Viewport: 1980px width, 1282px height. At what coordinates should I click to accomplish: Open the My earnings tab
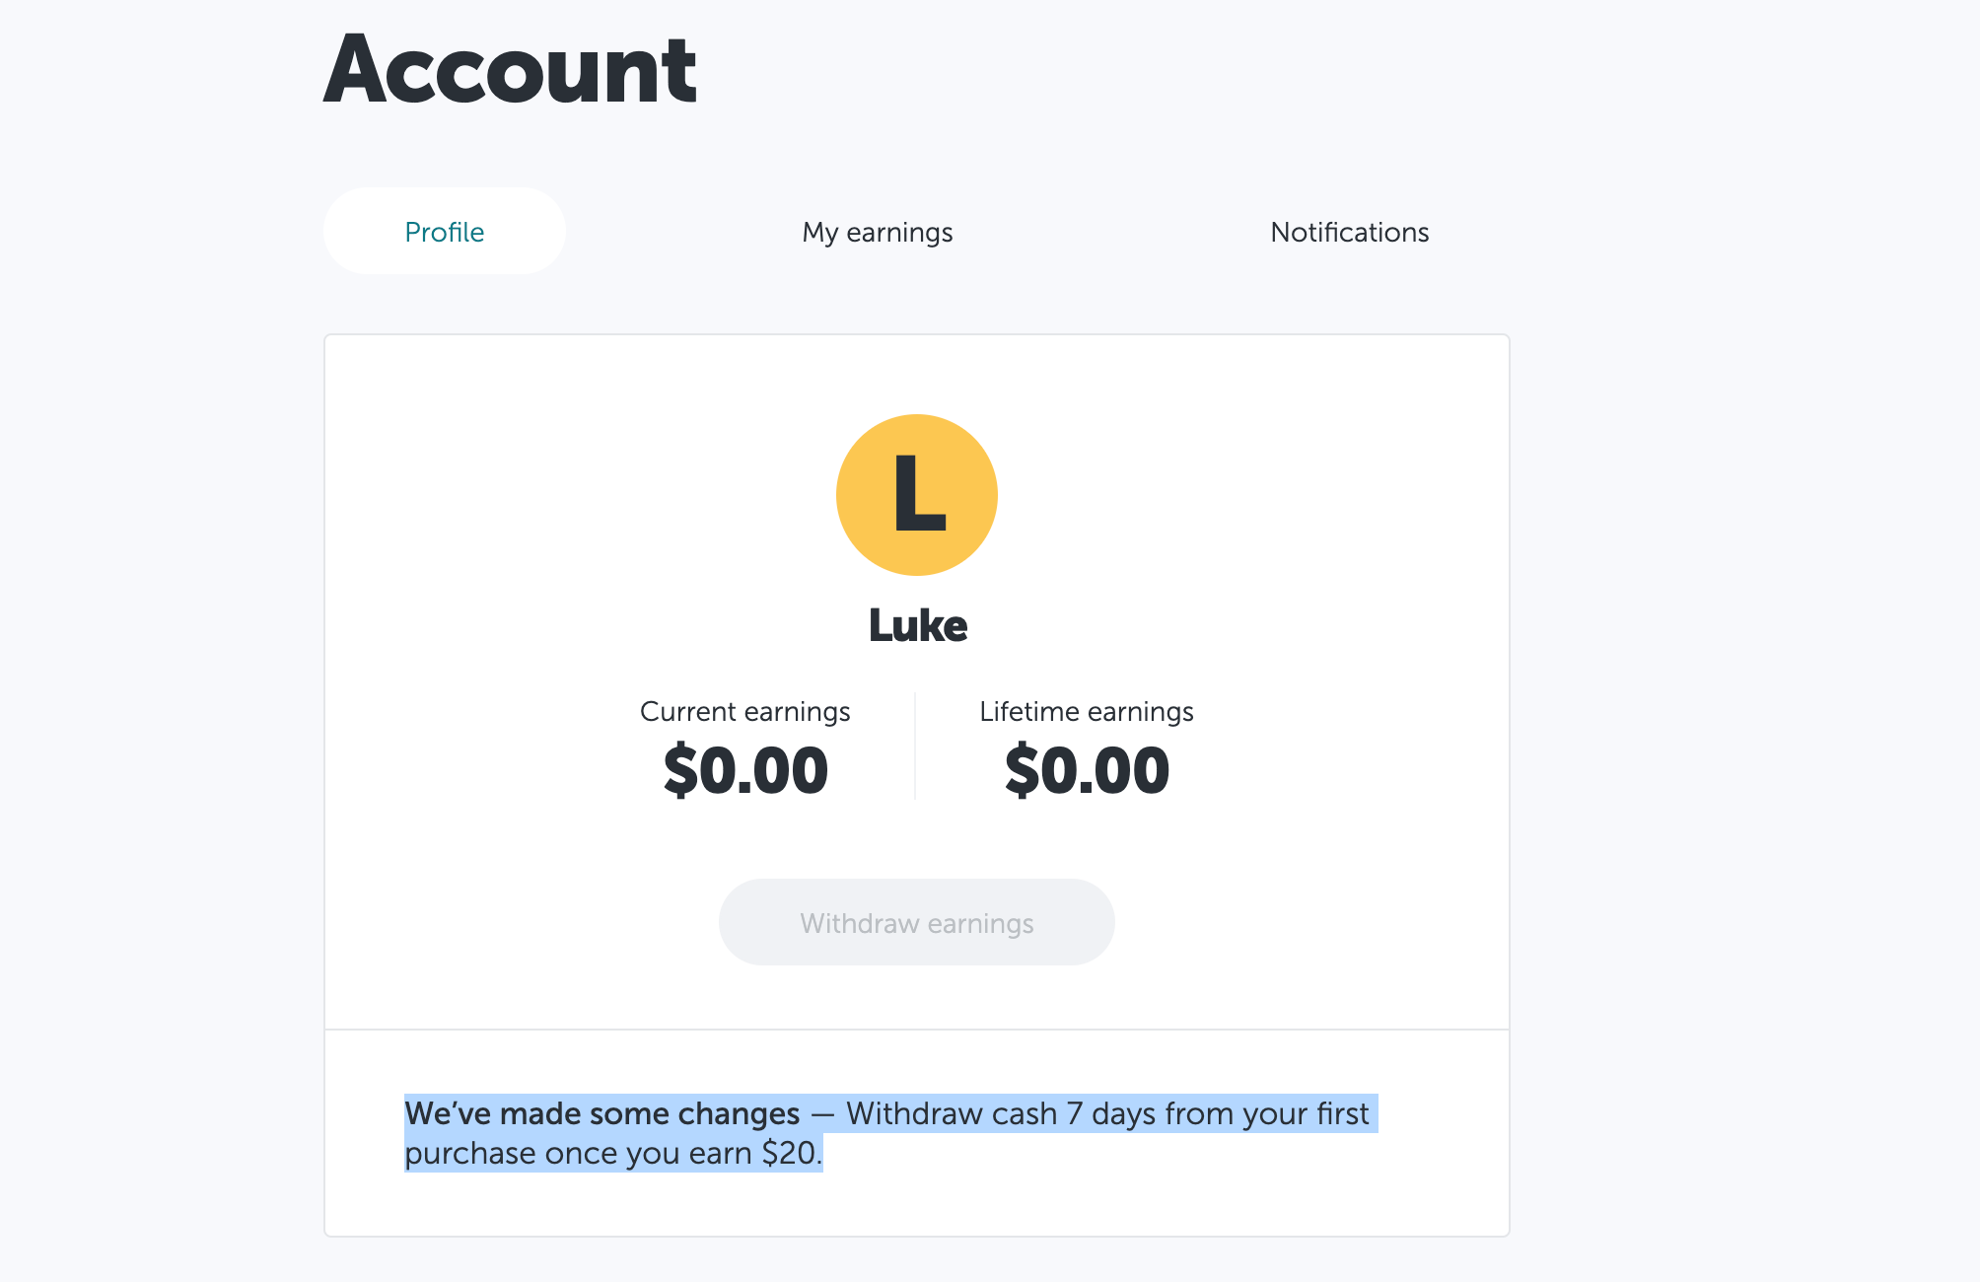[x=878, y=232]
